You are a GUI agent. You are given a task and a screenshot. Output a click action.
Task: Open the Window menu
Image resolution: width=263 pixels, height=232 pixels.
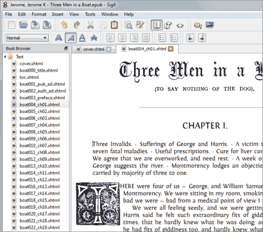click(x=110, y=14)
